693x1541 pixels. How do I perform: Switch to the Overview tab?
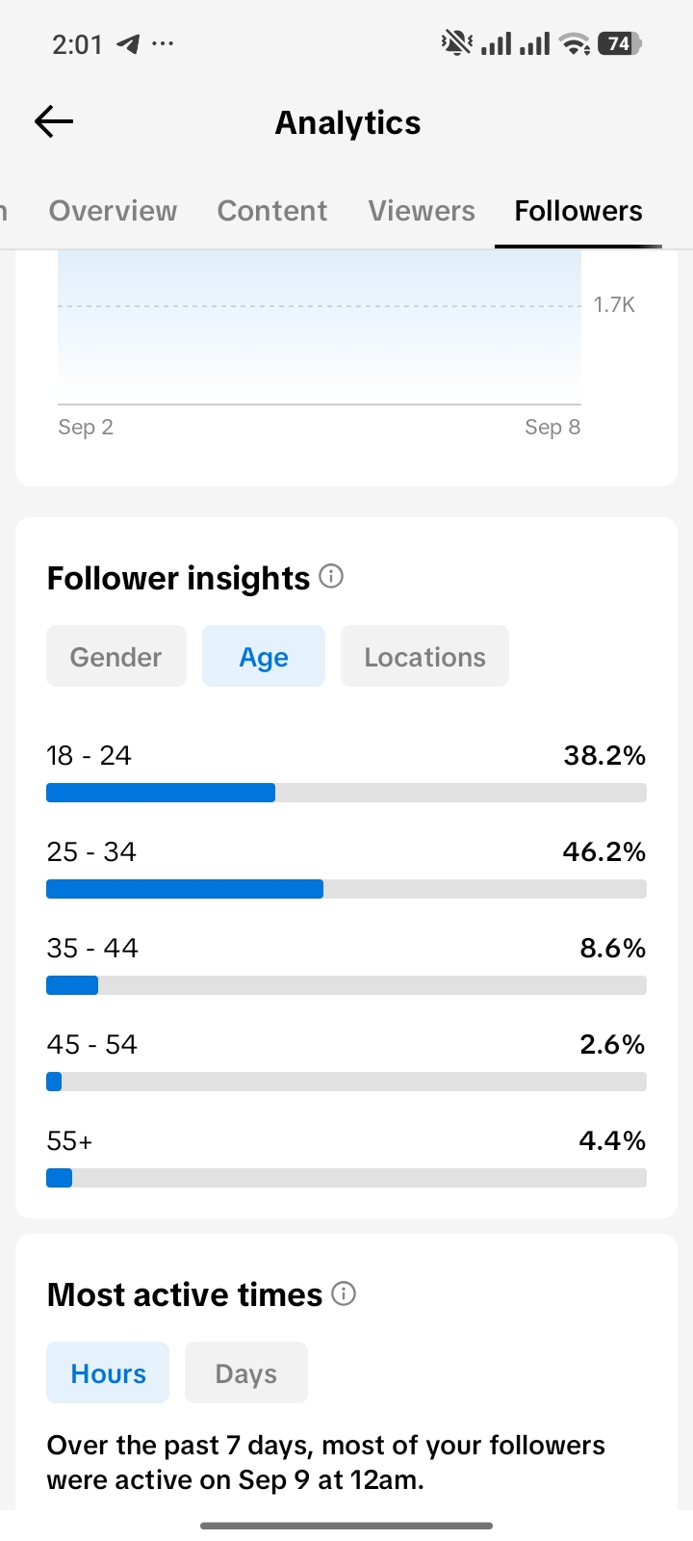(x=113, y=211)
